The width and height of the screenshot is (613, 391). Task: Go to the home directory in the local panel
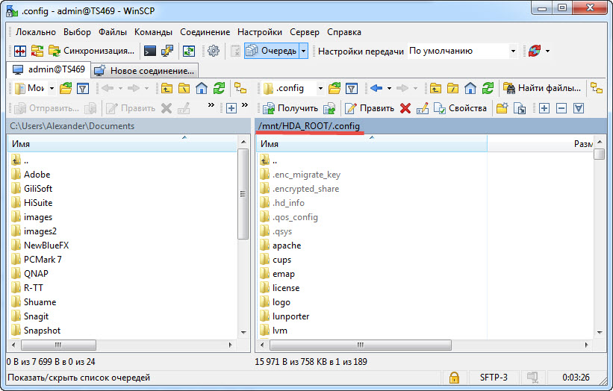202,88
